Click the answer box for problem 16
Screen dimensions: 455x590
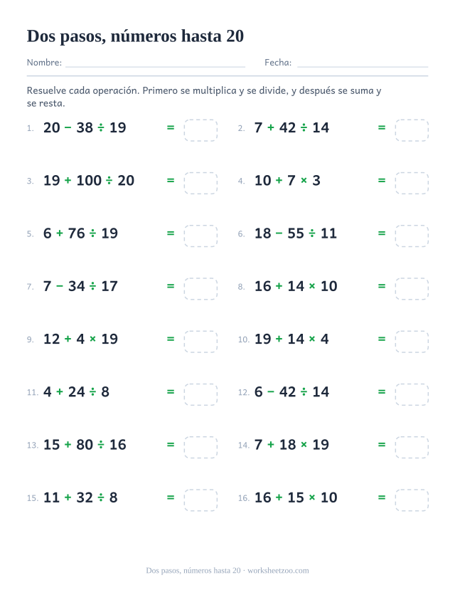click(x=412, y=500)
